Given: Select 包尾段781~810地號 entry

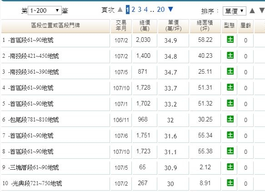Looking at the screenshot, I should (34, 120).
